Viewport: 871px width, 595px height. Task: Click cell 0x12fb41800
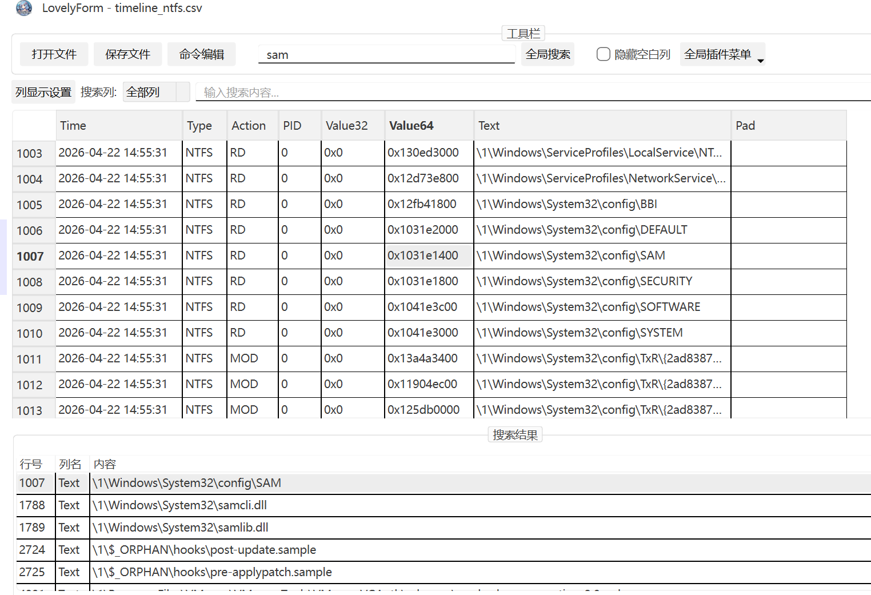coord(429,204)
